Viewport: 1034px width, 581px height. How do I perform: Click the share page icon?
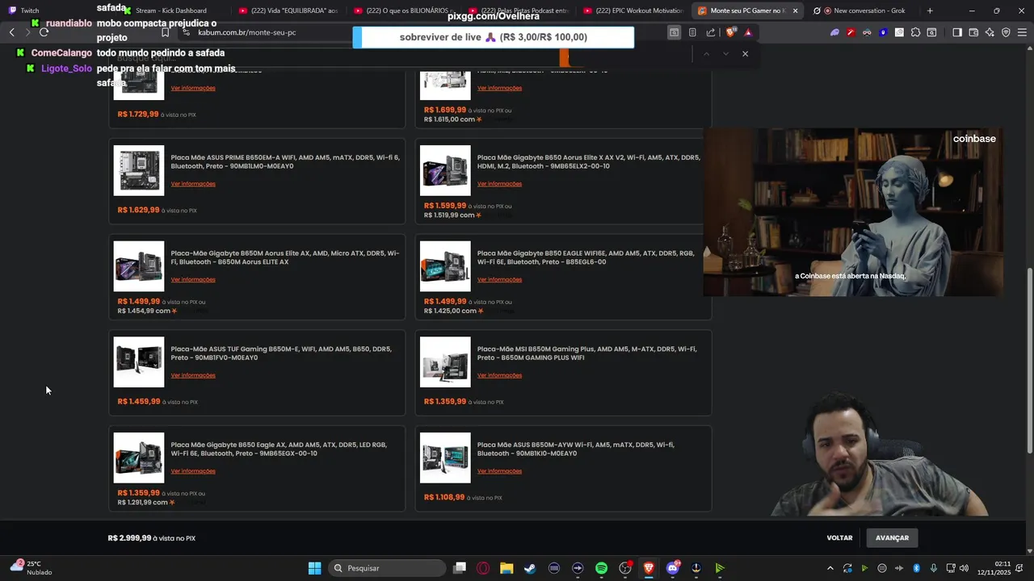pos(711,32)
